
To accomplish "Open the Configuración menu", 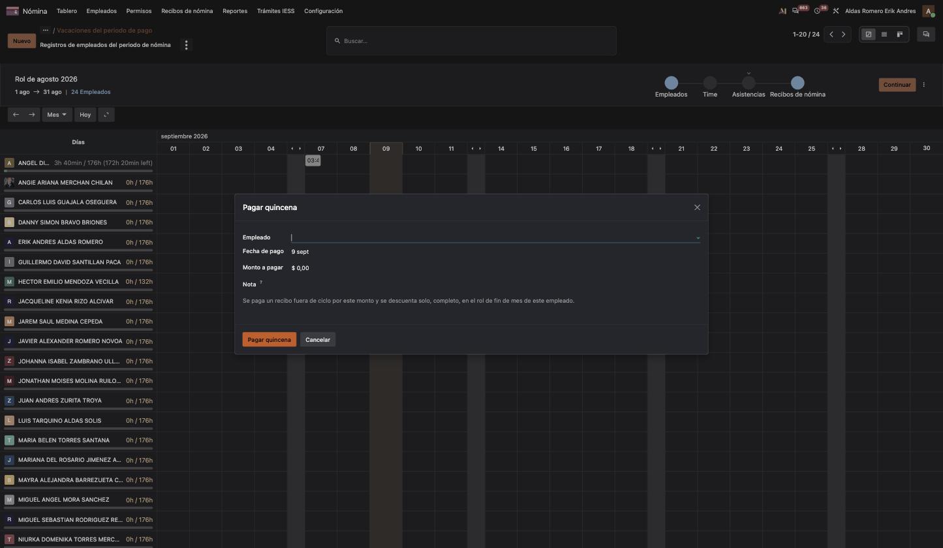I will 324,11.
